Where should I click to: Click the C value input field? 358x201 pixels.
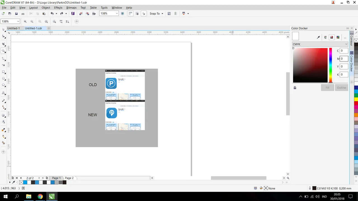tap(344, 51)
